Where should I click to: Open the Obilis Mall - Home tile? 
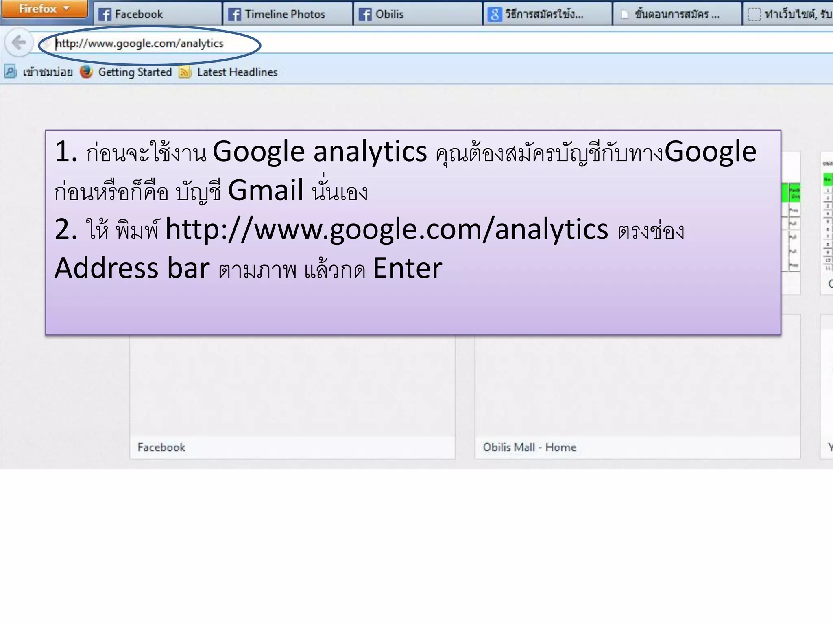tap(637, 397)
